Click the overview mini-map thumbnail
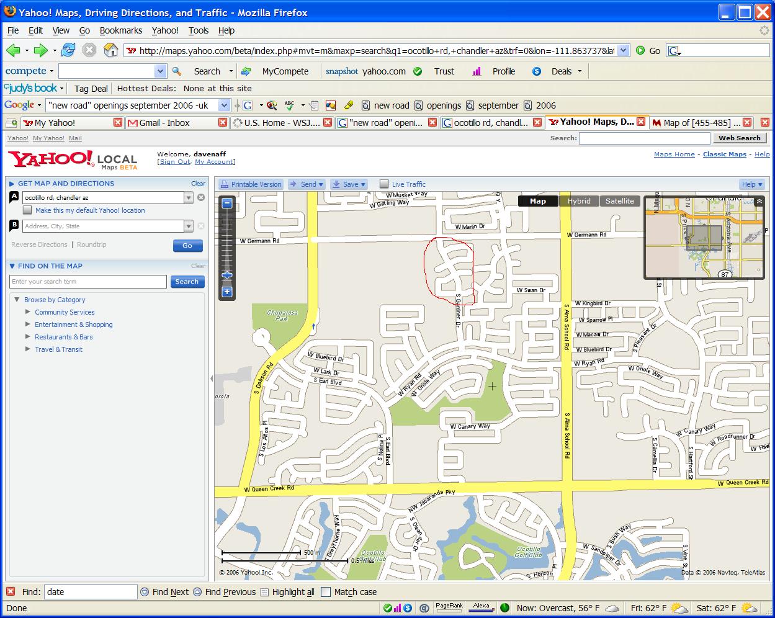775x618 pixels. [x=704, y=237]
